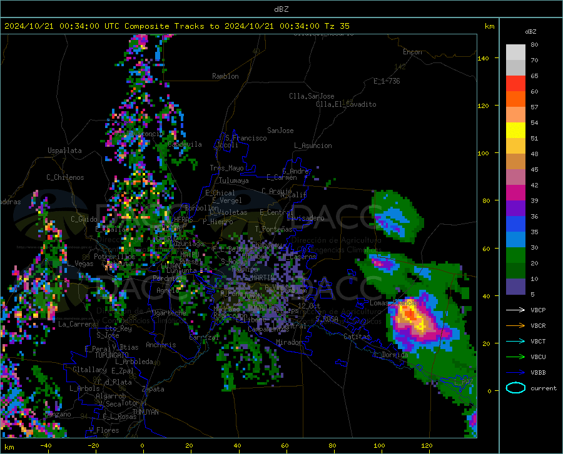Click the Mirador place label

coord(289,343)
